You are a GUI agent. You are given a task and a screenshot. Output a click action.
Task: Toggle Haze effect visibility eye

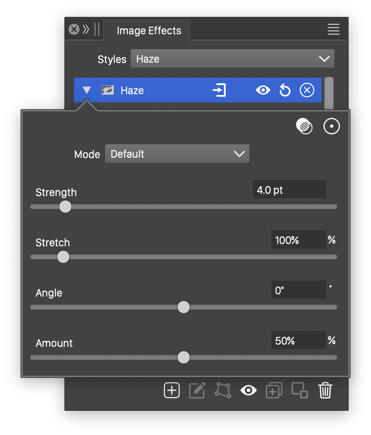click(263, 90)
